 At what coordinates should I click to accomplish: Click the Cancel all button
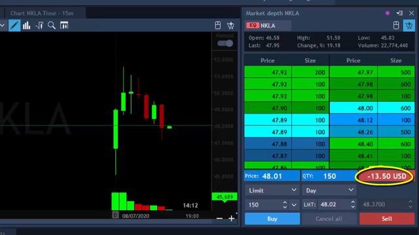coord(329,219)
